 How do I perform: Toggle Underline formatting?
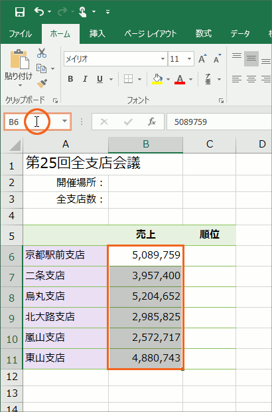[x=100, y=79]
